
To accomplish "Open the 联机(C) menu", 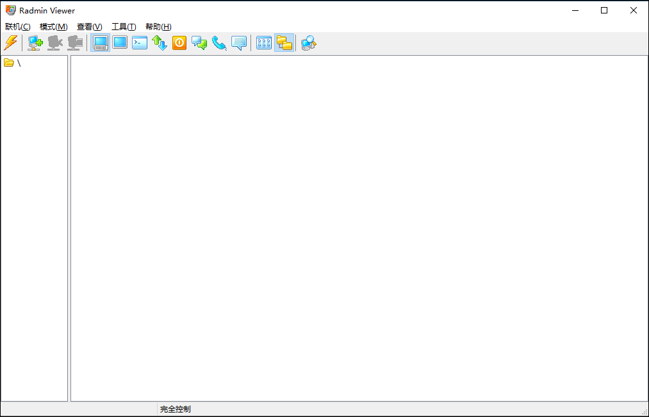I will click(18, 26).
